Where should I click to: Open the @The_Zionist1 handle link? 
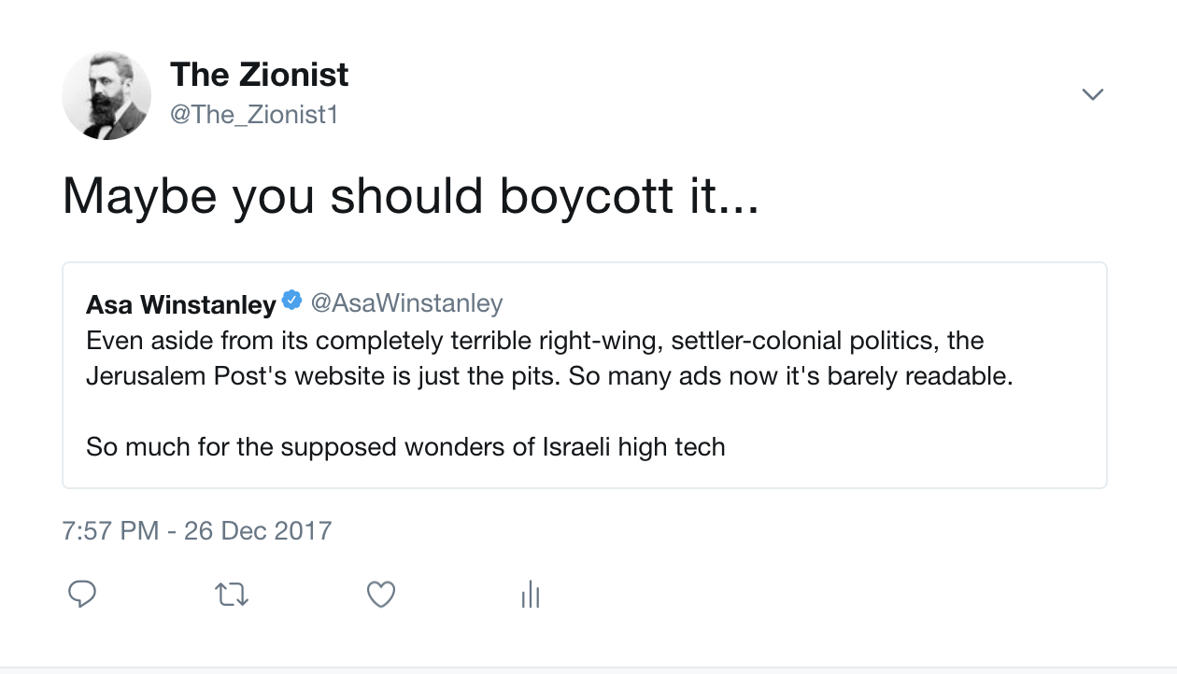(253, 115)
